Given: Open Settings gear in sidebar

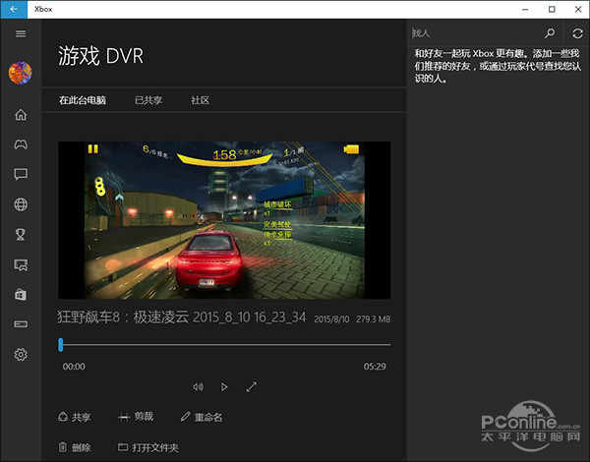Looking at the screenshot, I should [x=20, y=354].
